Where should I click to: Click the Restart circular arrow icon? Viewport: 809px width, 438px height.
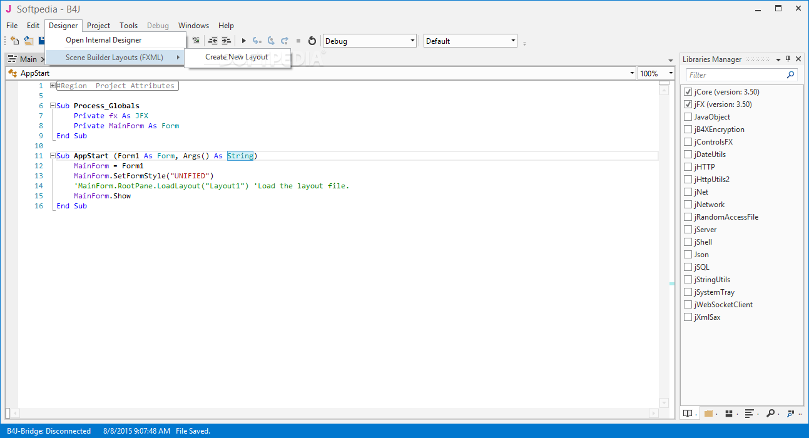coord(312,41)
